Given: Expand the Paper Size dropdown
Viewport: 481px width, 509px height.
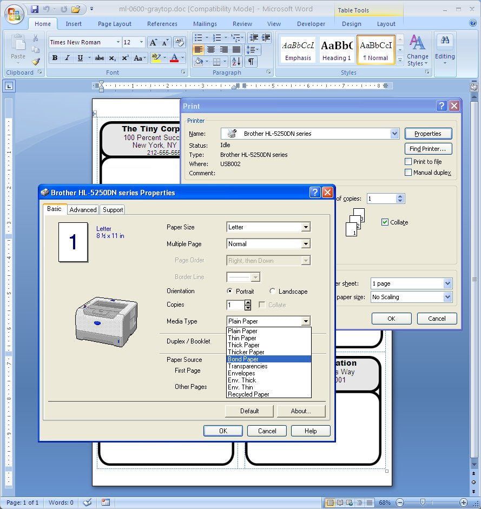Looking at the screenshot, I should click(306, 227).
